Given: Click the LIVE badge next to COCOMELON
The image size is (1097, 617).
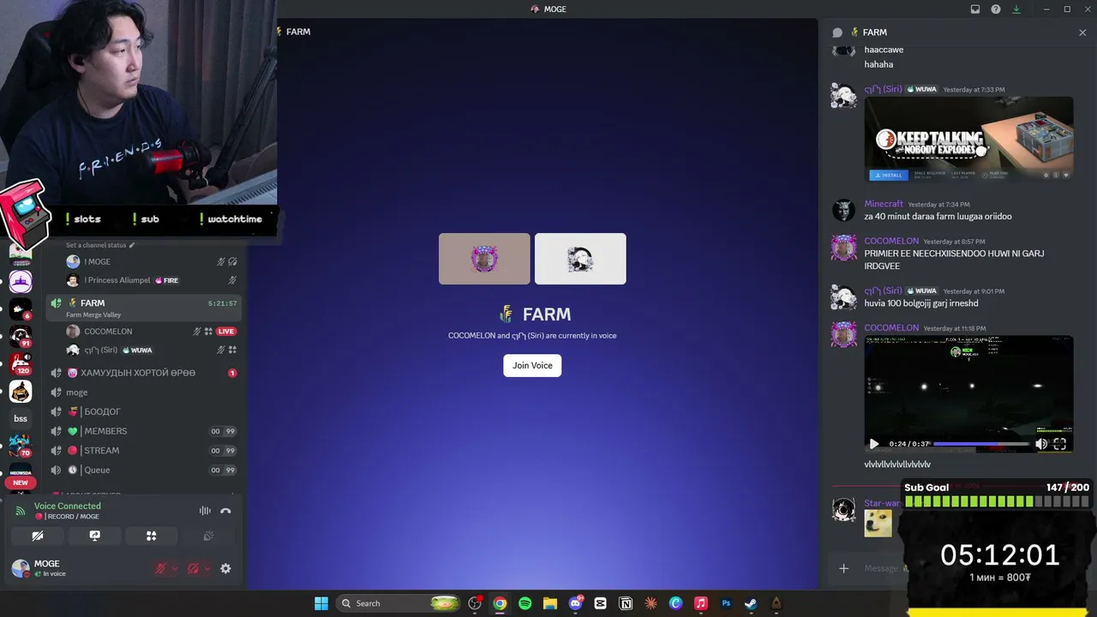Looking at the screenshot, I should pyautogui.click(x=226, y=332).
